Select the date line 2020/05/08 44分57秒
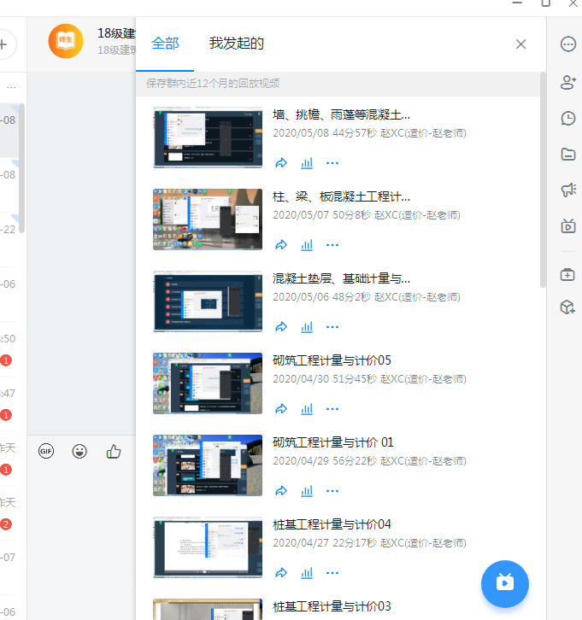582x620 pixels. click(x=369, y=133)
